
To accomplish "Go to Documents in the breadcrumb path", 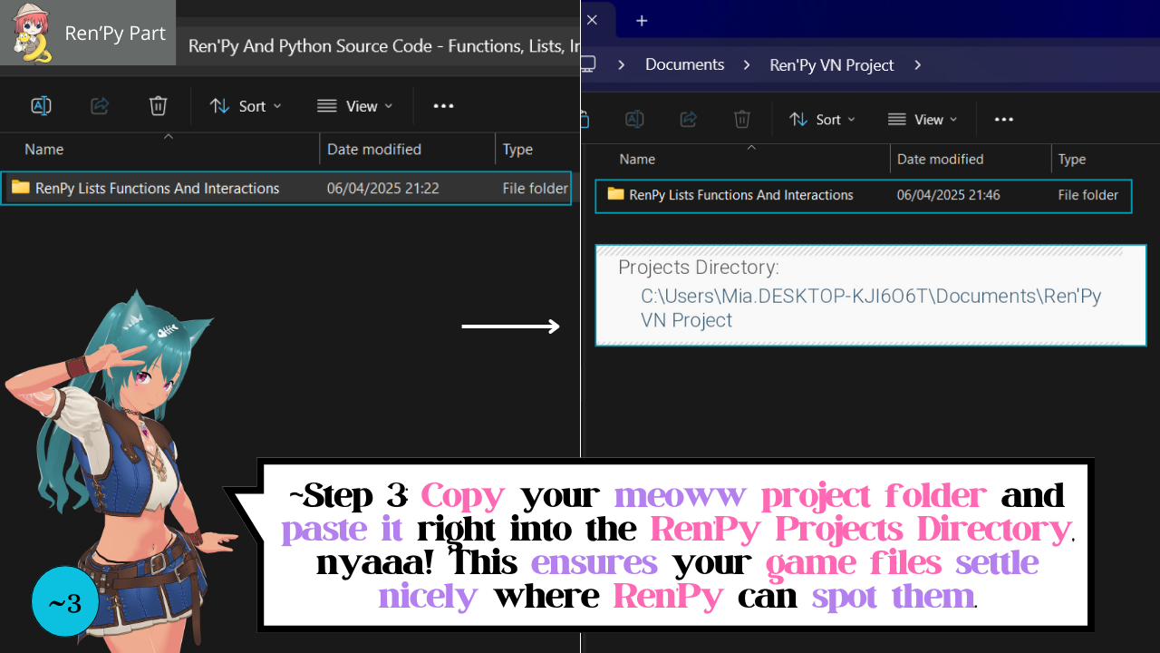I will pyautogui.click(x=685, y=65).
